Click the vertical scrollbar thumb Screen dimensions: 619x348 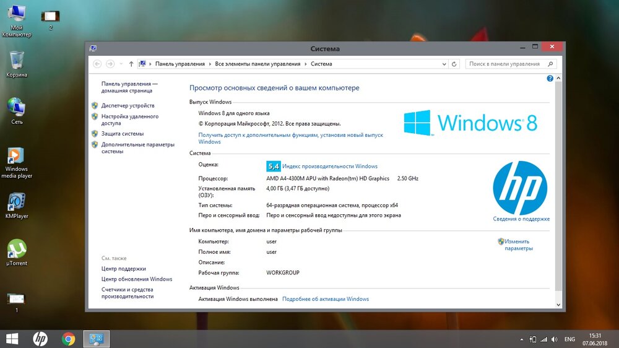coord(558,186)
